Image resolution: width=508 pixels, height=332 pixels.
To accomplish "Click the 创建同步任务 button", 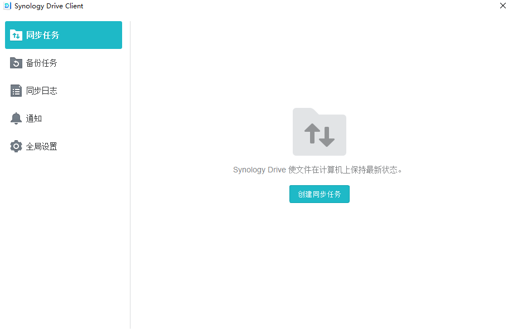I will tap(320, 194).
